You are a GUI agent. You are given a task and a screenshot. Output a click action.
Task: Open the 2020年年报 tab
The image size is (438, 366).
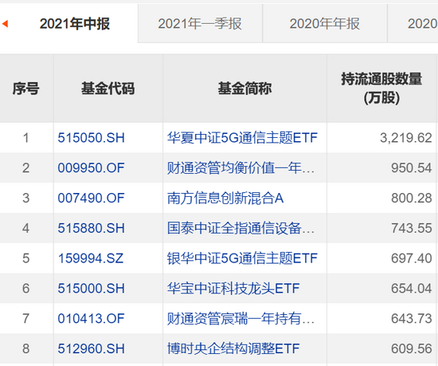coord(325,24)
